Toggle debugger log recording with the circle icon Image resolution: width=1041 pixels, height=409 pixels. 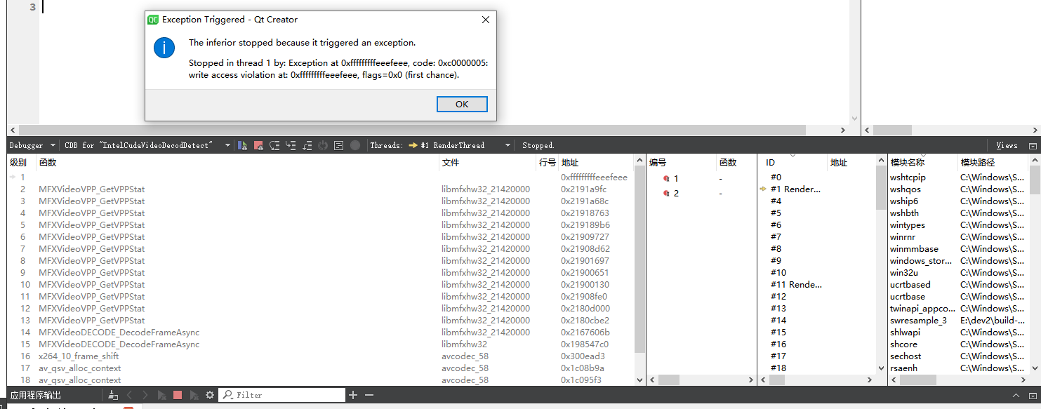[x=355, y=145]
